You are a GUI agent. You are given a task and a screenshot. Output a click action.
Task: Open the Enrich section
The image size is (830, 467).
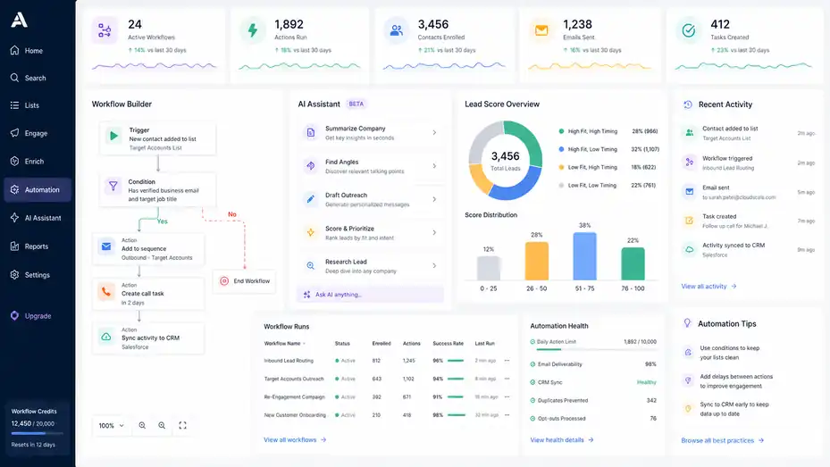pos(37,162)
